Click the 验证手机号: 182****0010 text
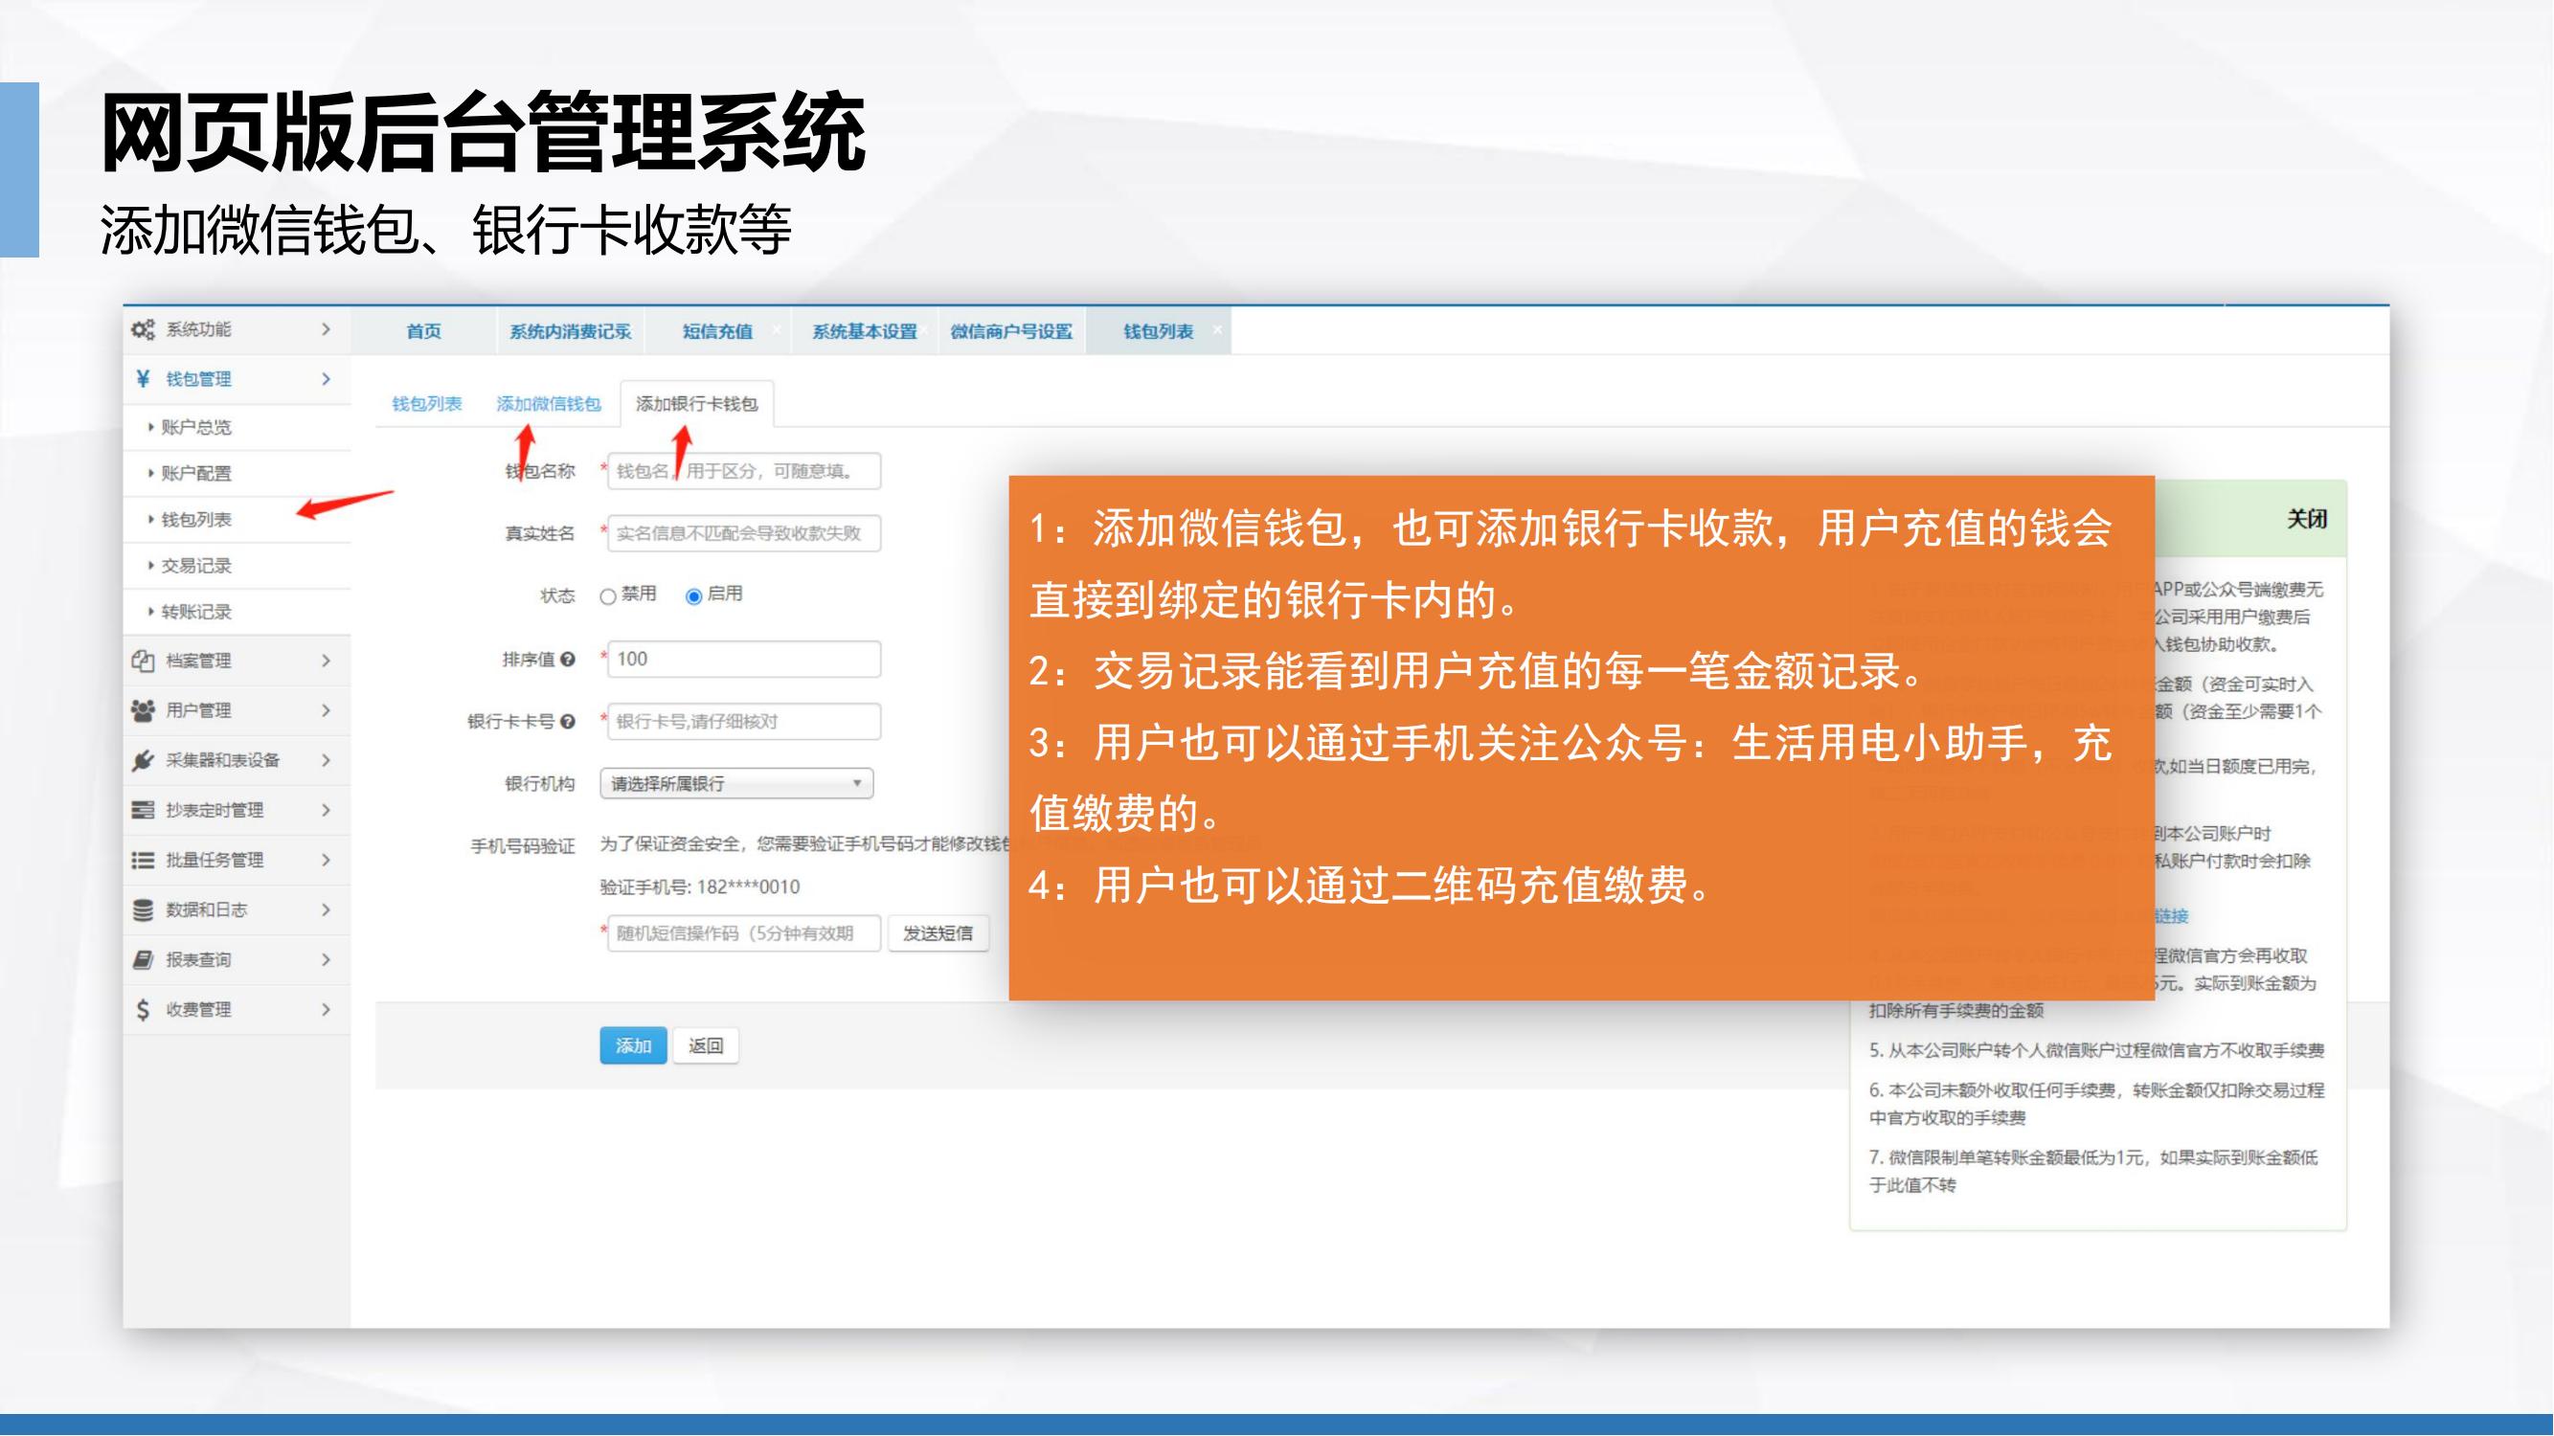The height and width of the screenshot is (1436, 2554). (700, 887)
